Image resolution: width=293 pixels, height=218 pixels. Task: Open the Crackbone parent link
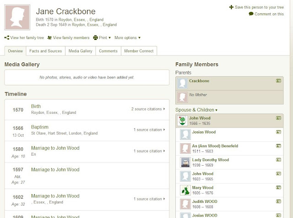click(x=199, y=81)
